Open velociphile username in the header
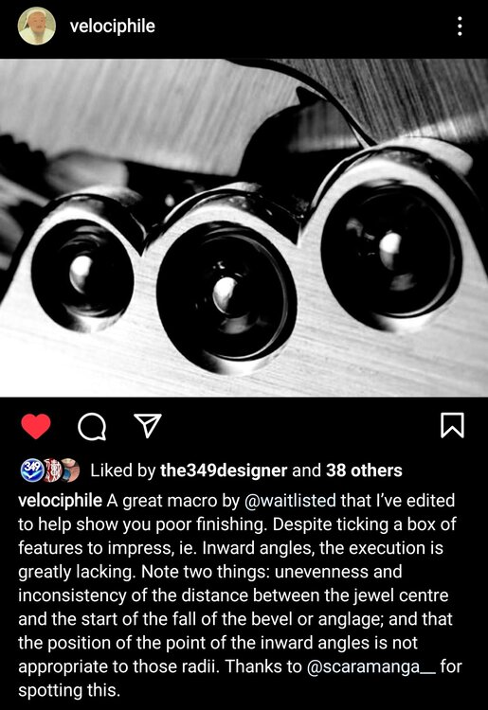Image resolution: width=488 pixels, height=710 pixels. coord(113,26)
